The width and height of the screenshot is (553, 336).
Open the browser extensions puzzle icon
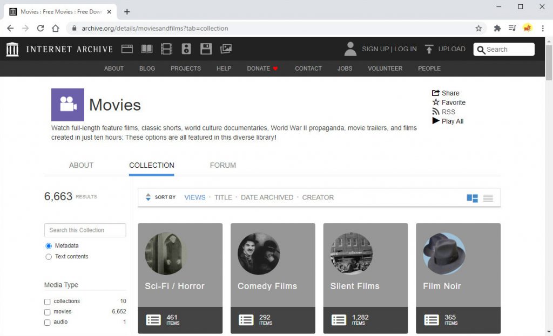497,28
